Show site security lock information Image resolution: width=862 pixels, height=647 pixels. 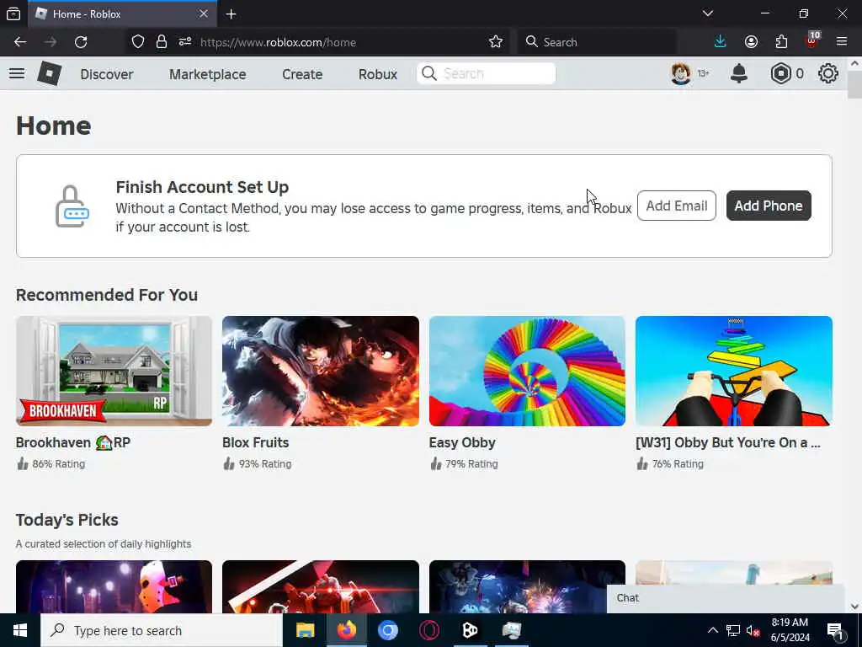(x=162, y=42)
